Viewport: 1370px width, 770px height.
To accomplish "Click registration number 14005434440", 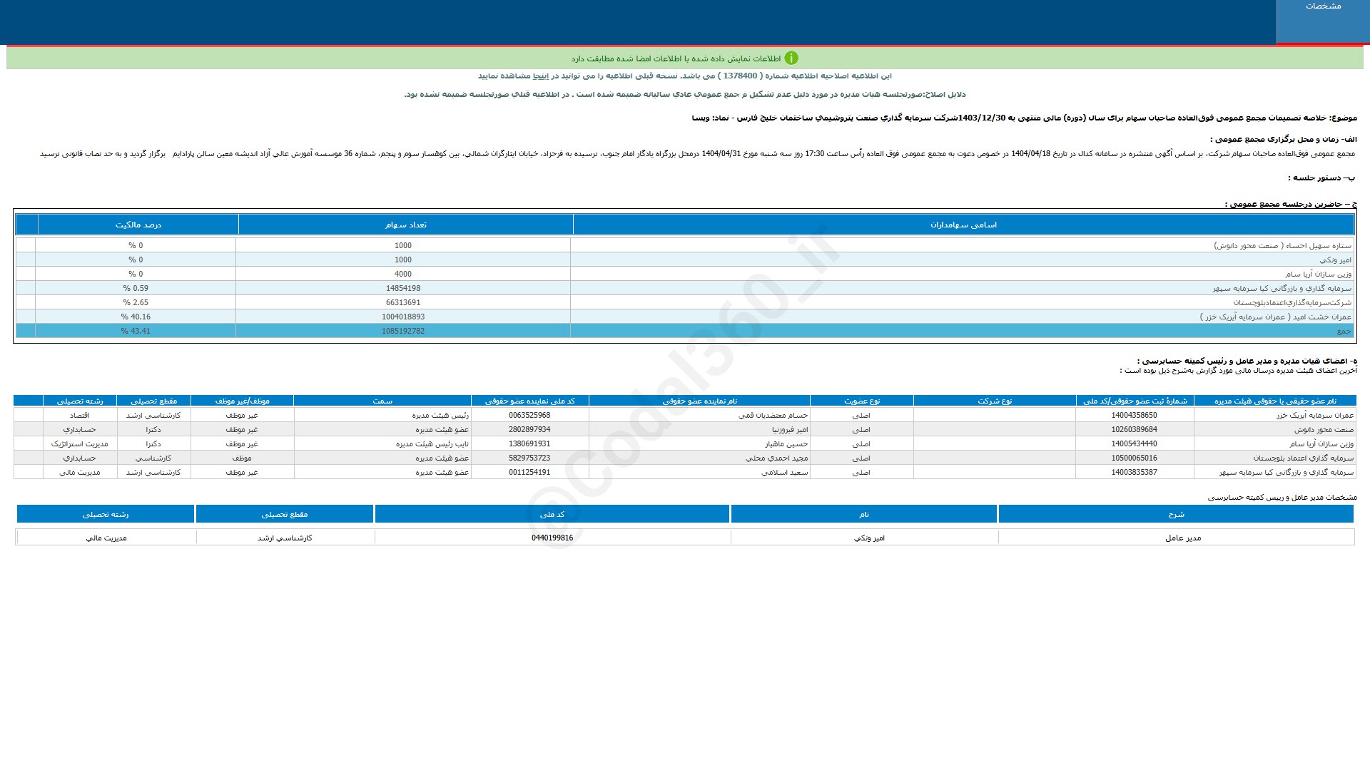I will (1134, 443).
